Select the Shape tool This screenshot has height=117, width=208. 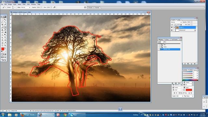[x=5, y=40]
